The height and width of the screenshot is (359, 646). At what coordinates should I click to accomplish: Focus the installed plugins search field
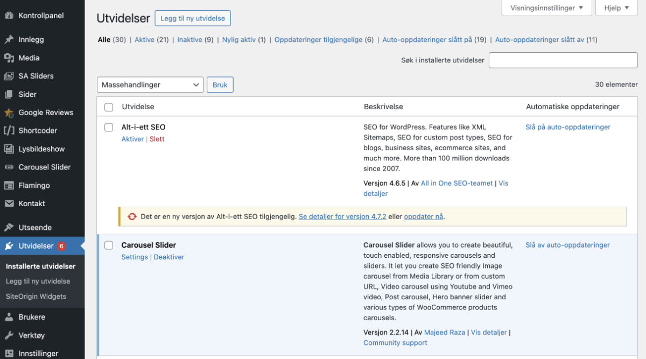[563, 60]
